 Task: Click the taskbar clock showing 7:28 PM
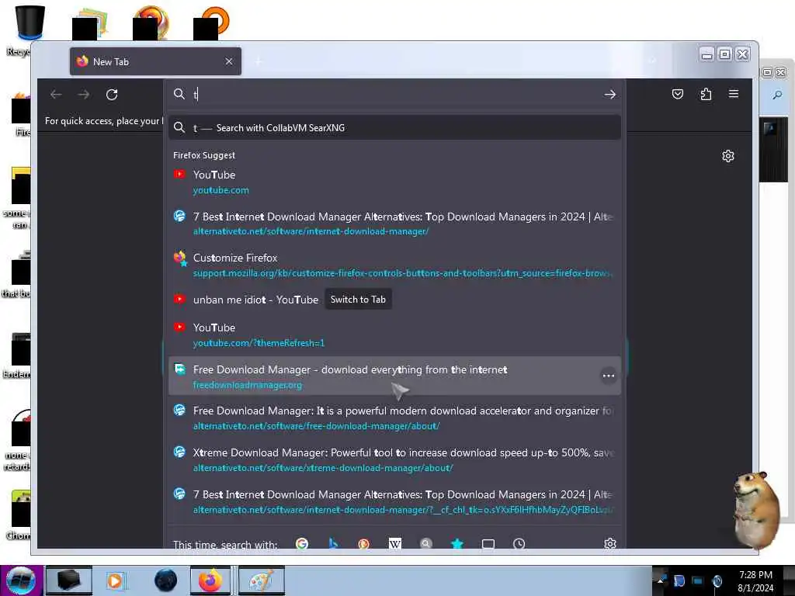[x=755, y=580]
